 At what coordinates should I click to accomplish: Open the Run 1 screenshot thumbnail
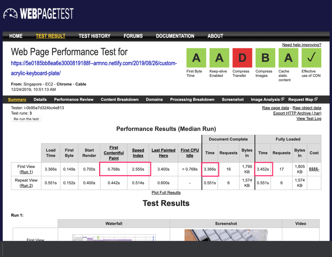[x=226, y=235]
